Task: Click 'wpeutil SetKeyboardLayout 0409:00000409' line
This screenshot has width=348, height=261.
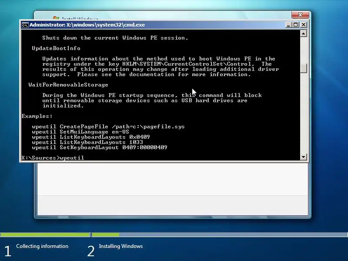Action: pyautogui.click(x=100, y=147)
